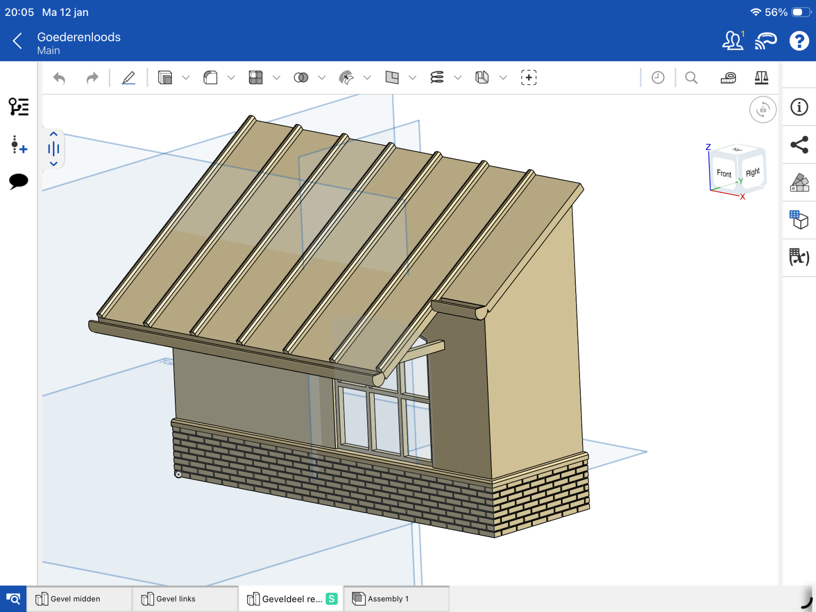Viewport: 816px width, 612px height.
Task: Click the Front face of view cube
Action: [x=724, y=174]
